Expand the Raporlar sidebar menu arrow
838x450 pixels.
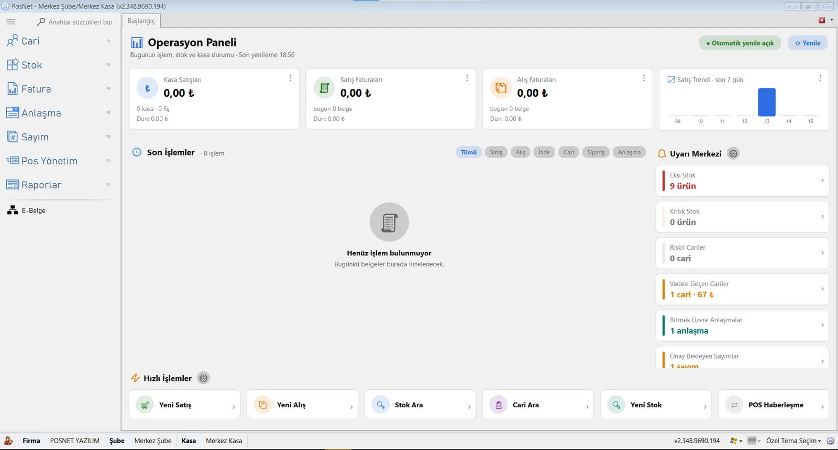click(108, 185)
